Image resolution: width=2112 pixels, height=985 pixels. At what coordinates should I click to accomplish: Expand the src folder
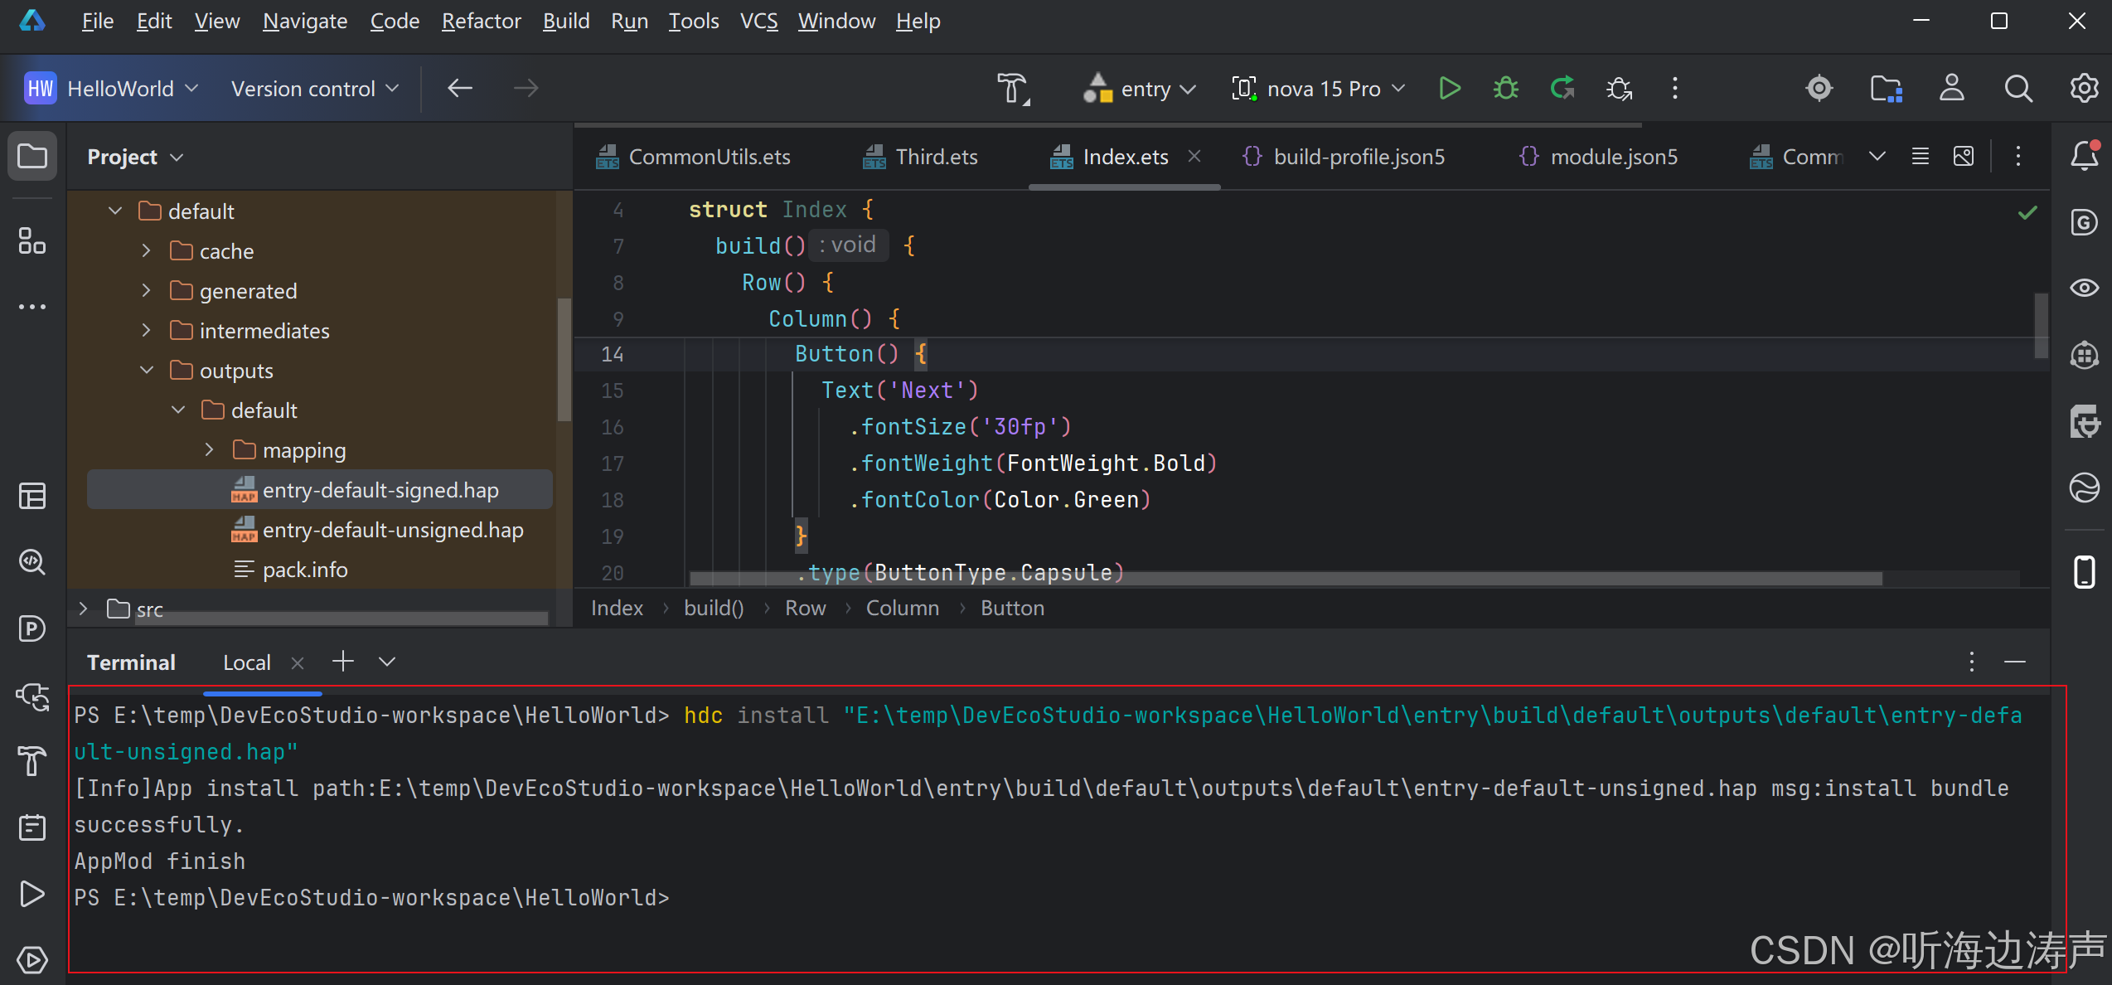point(83,609)
